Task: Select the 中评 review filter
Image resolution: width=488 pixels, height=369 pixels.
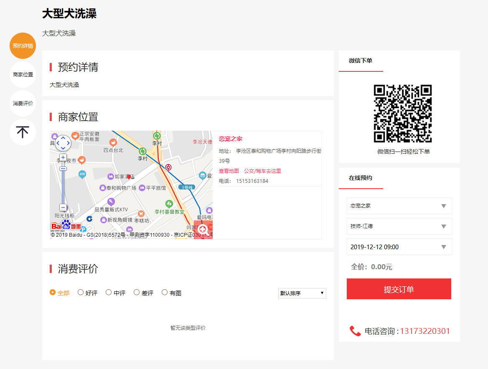Action: click(x=109, y=292)
